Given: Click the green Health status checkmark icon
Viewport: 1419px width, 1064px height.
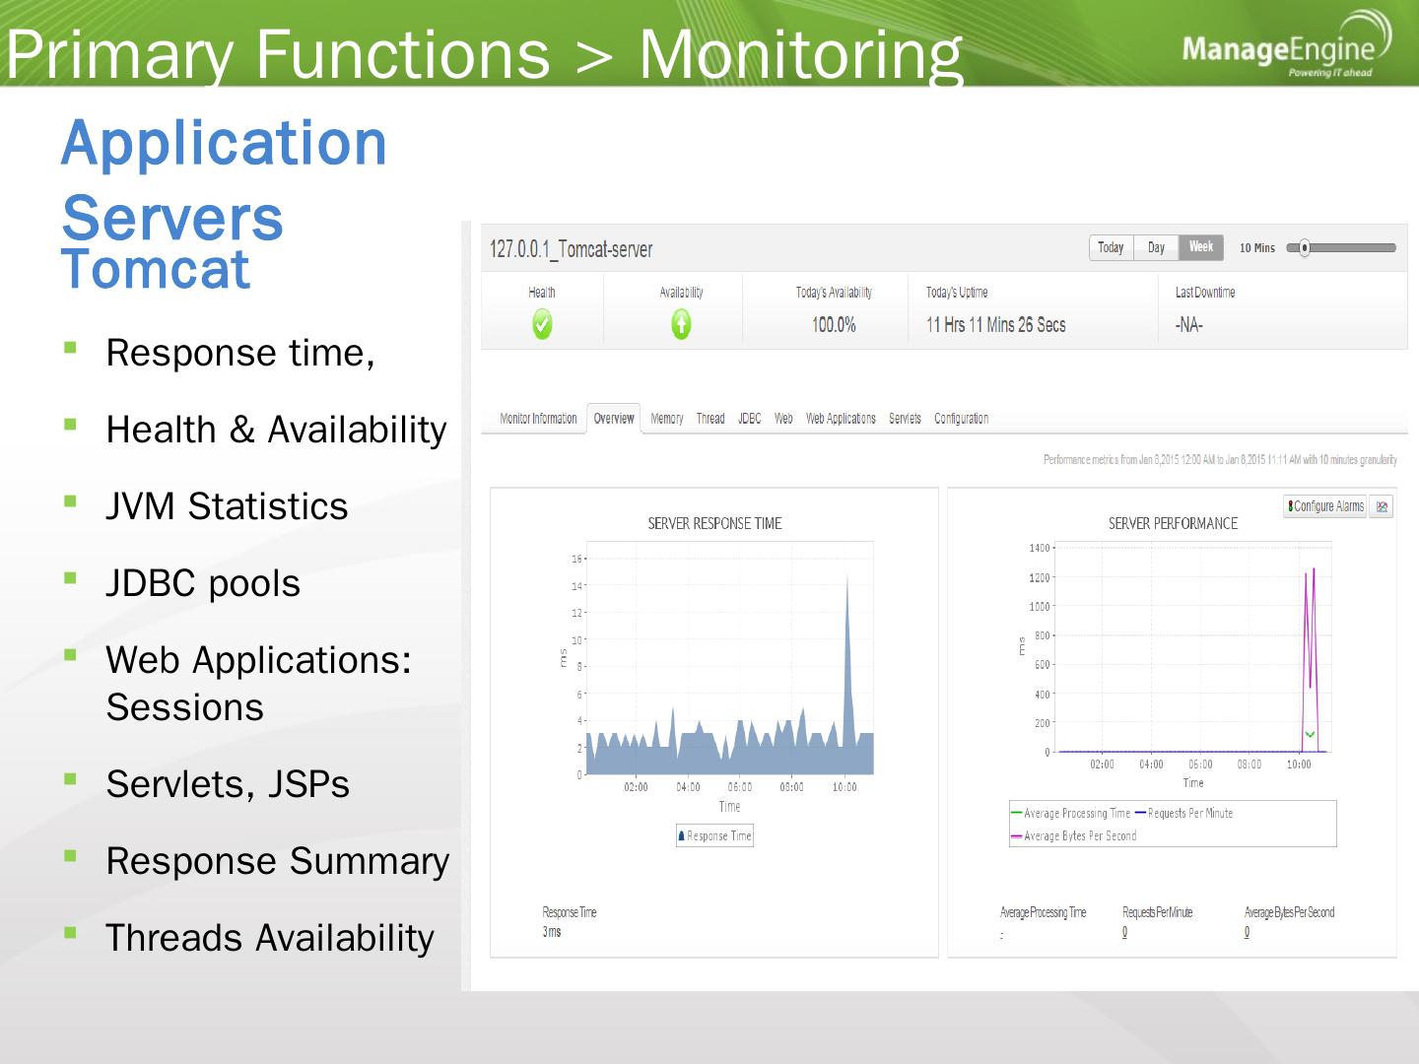Looking at the screenshot, I should [542, 324].
